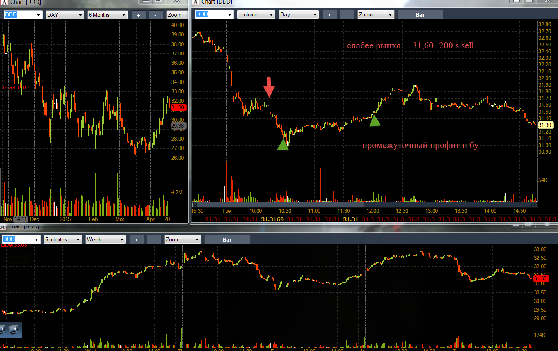Image resolution: width=558 pixels, height=351 pixels.
Task: Switch to monitor 3 icon
Action: (x=3, y=330)
